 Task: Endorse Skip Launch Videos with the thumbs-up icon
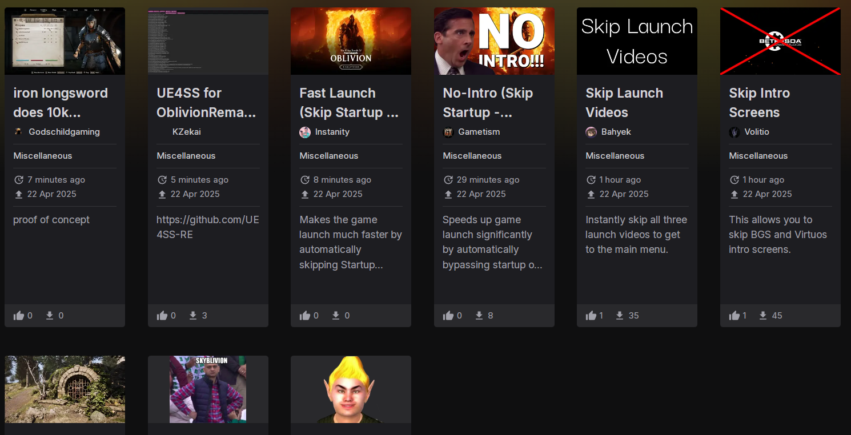(591, 316)
